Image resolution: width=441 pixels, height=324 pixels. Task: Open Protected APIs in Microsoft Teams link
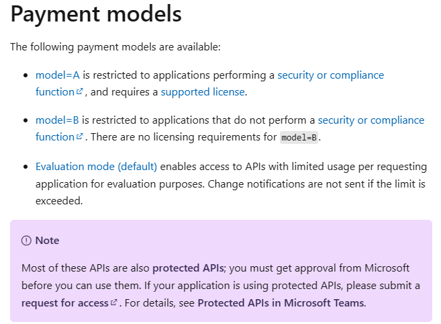pyautogui.click(x=281, y=303)
